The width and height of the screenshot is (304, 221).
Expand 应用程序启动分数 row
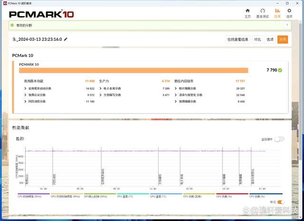point(26,88)
